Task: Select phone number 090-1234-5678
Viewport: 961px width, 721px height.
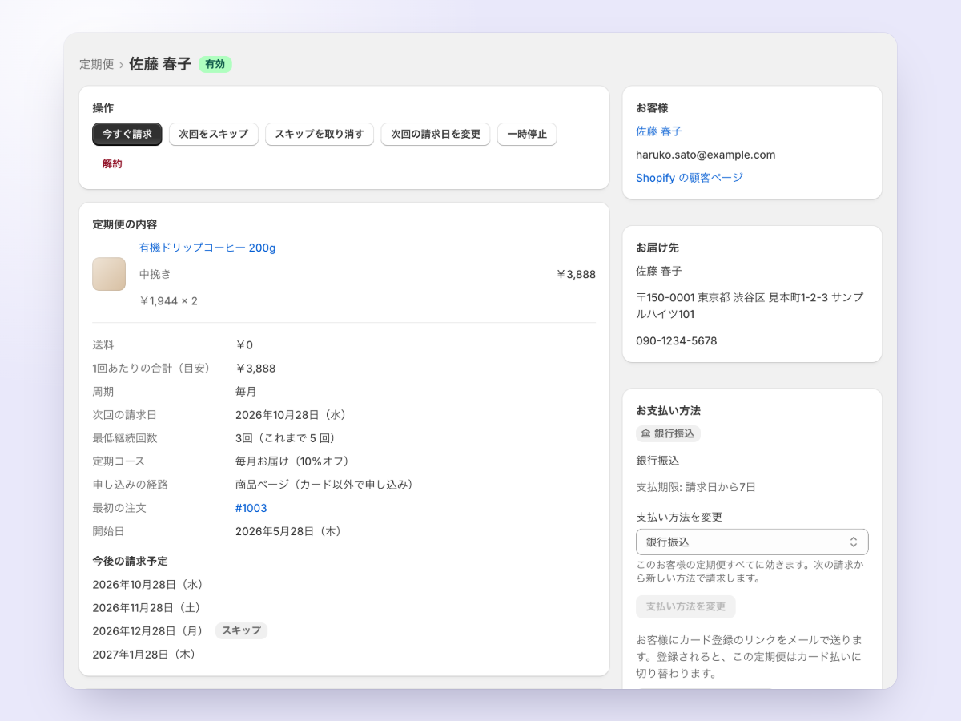Action: coord(677,341)
